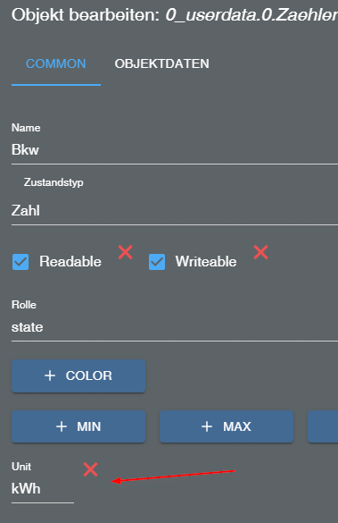
Task: Click the plus icon on MAX button
Action: [x=207, y=426]
